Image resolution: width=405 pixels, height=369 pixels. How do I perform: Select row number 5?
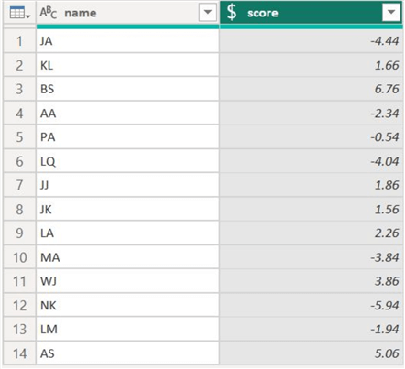click(19, 137)
